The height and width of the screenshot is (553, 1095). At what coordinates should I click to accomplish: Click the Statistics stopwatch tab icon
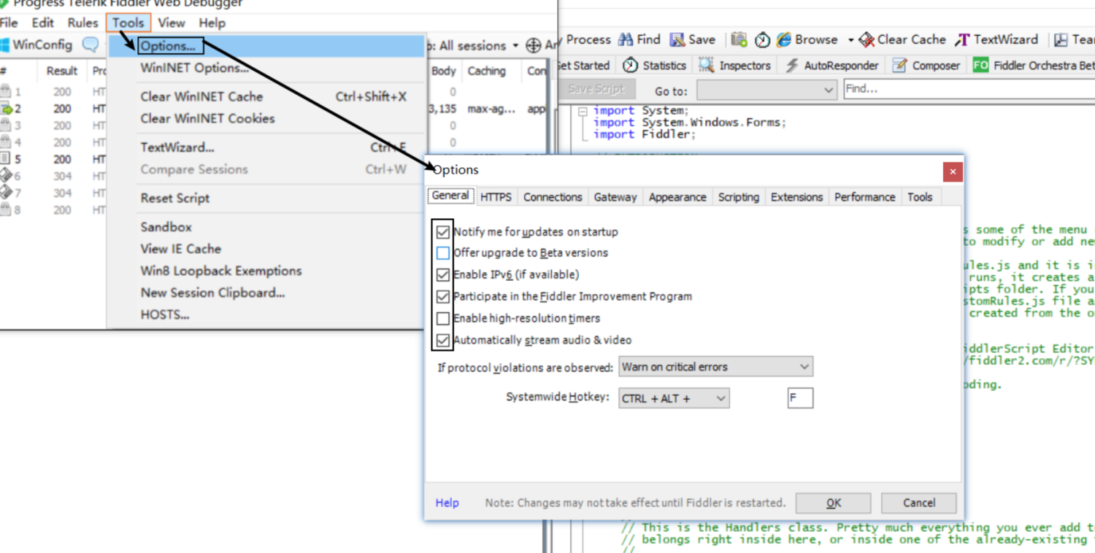coord(630,65)
